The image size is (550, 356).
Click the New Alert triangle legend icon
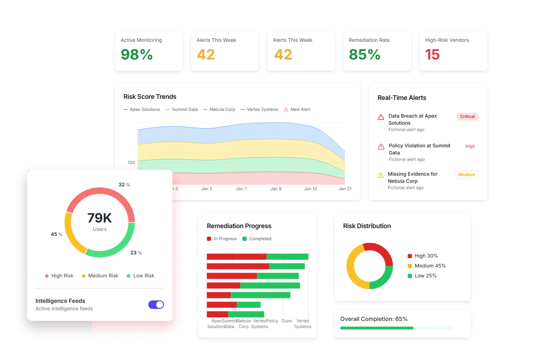tap(286, 110)
